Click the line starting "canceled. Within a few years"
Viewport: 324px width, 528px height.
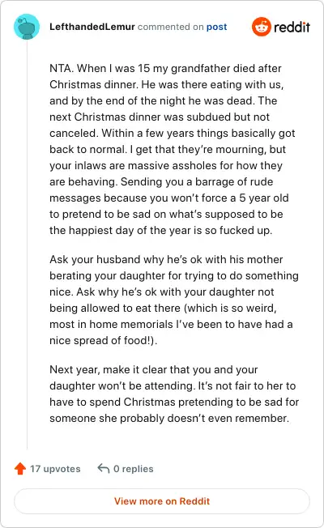[173, 133]
